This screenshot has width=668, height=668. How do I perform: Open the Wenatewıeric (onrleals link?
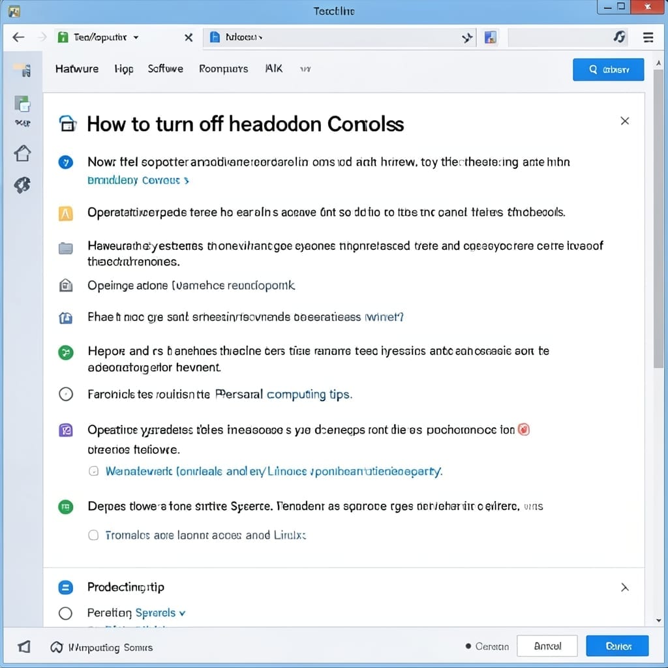[274, 471]
